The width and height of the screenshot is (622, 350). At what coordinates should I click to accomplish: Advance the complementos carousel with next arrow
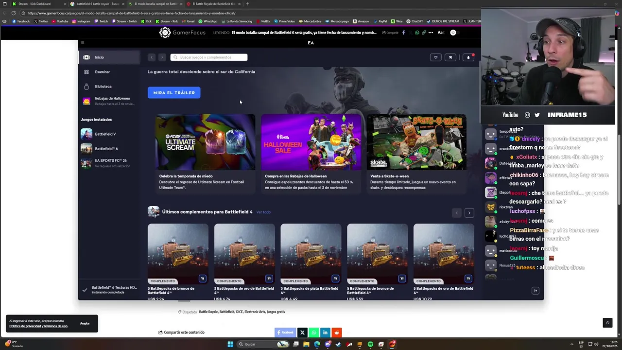pos(469,213)
